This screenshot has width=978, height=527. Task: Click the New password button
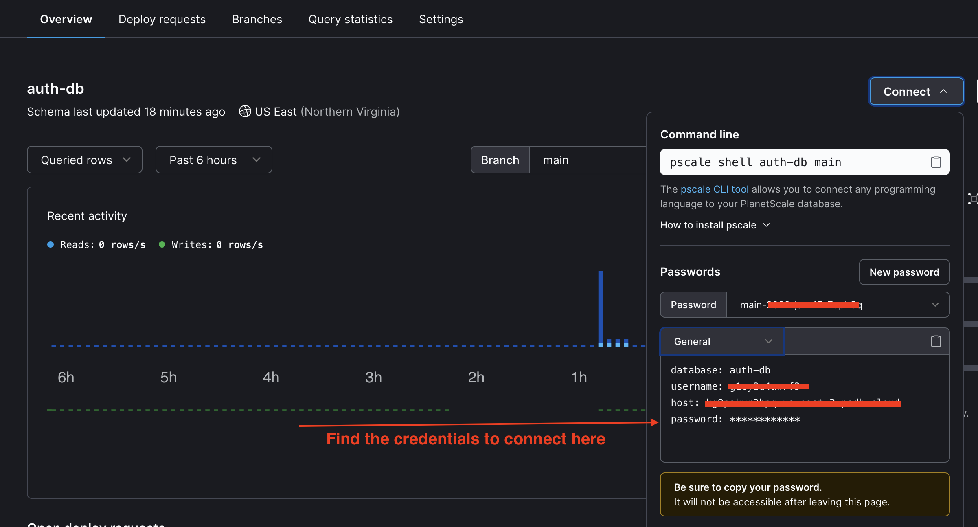tap(904, 272)
